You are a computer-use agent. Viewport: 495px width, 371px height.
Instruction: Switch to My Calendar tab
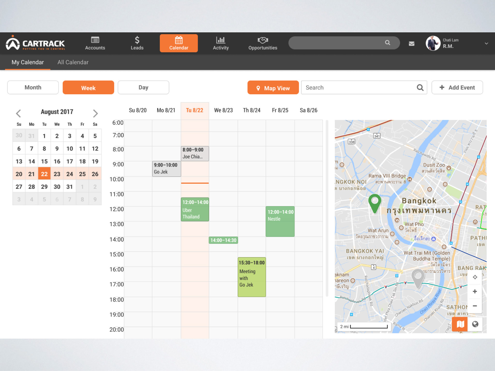coord(28,62)
